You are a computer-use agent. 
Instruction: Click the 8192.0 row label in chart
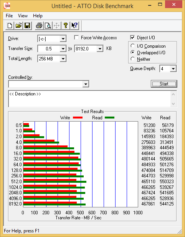click(x=15, y=204)
